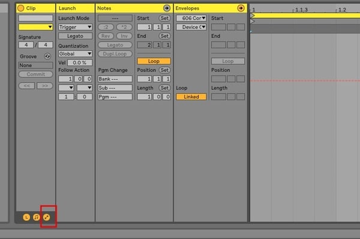Click the :2 halve tempo button

point(106,27)
